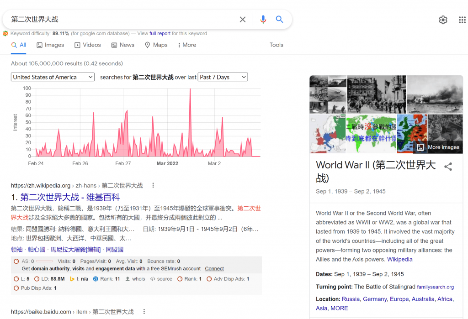Open the smoke explosion battlefield thumbnail
The image size is (468, 319).
point(435,94)
